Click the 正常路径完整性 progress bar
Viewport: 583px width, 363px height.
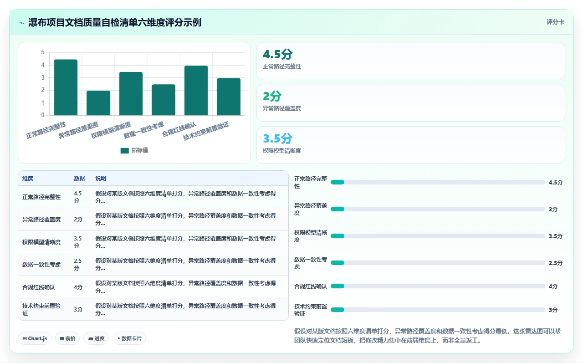tap(438, 182)
